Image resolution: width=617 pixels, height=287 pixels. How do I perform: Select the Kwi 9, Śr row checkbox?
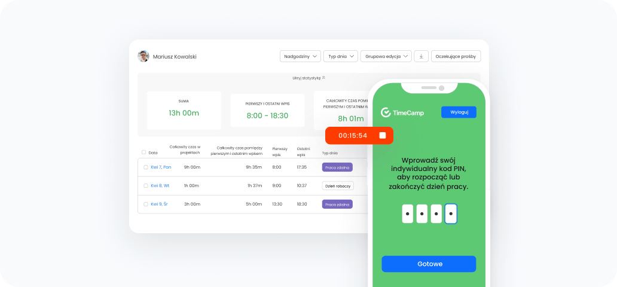[x=145, y=204]
